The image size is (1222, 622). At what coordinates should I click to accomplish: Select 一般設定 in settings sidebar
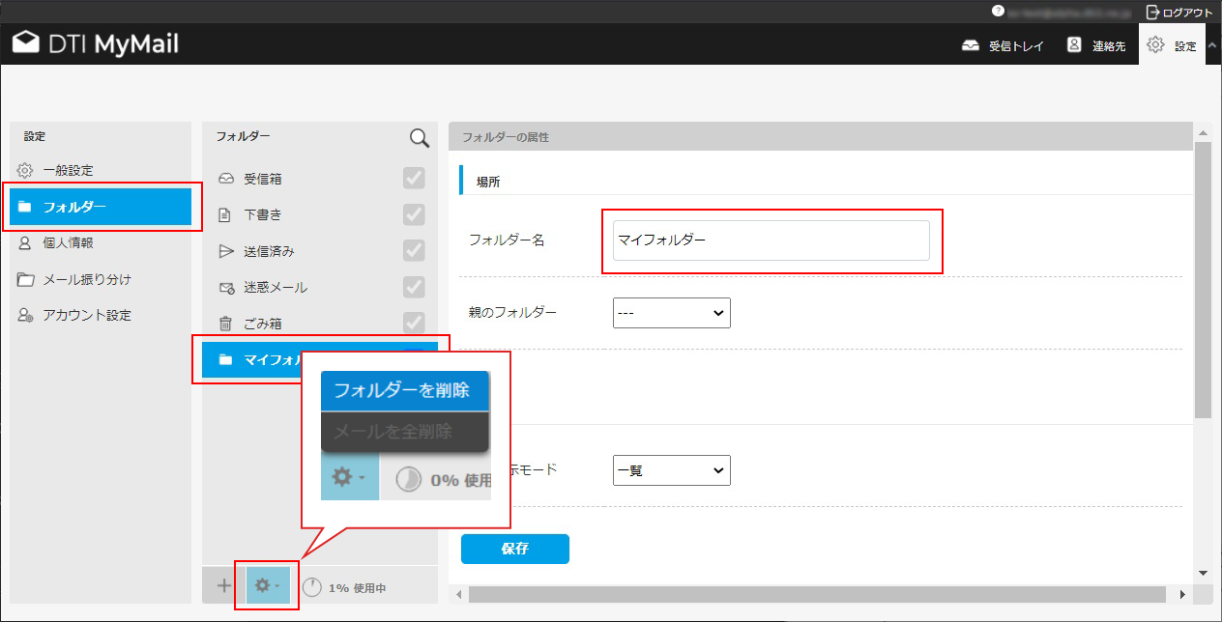(x=101, y=170)
